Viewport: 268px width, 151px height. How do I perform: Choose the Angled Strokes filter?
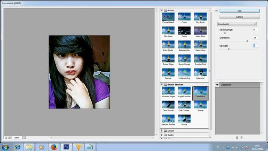coord(184,91)
